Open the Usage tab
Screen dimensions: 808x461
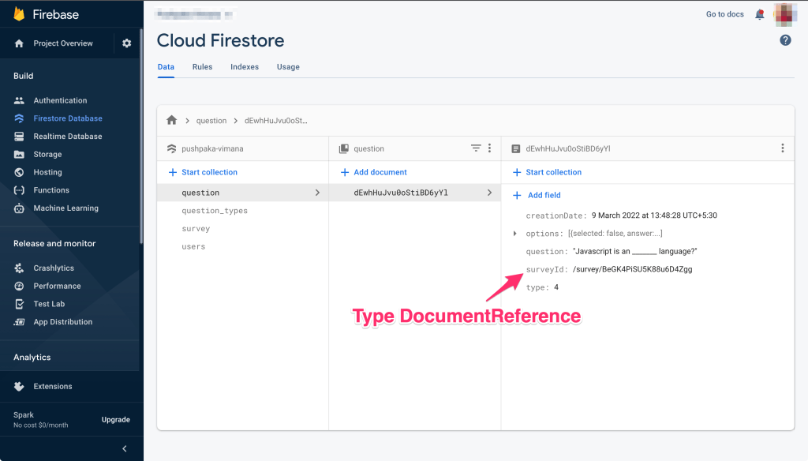(288, 67)
